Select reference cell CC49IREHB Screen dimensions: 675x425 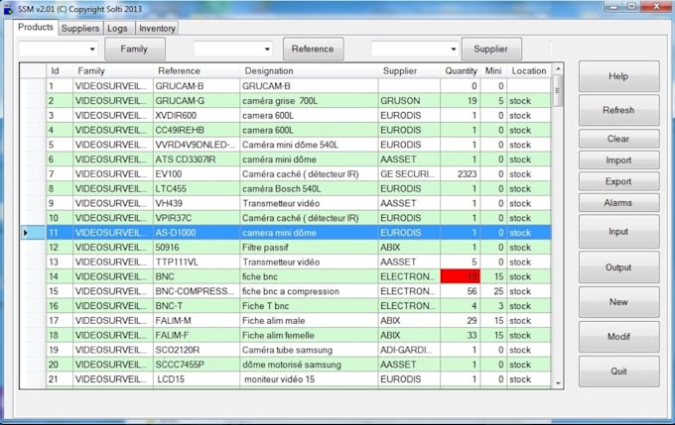pos(197,130)
